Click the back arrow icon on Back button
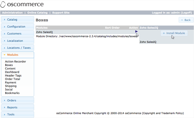194x118 pixels. click(x=182, y=20)
